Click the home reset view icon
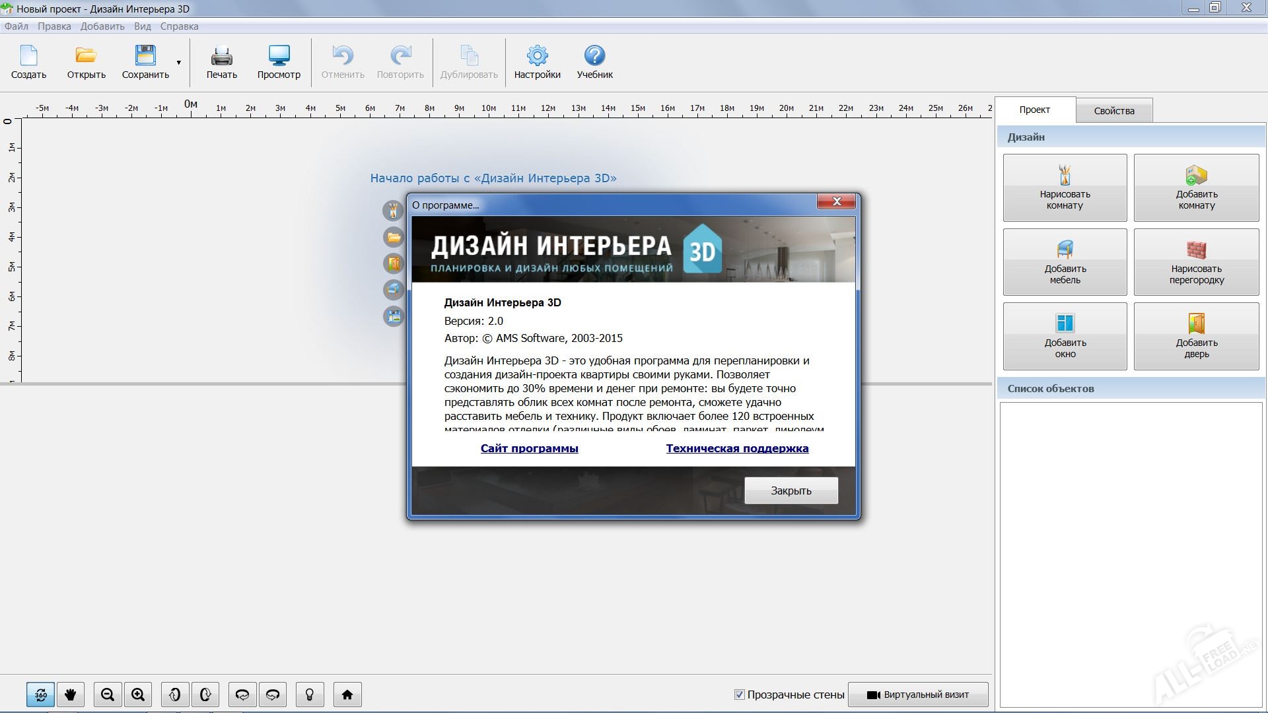This screenshot has height=713, width=1268. [347, 695]
